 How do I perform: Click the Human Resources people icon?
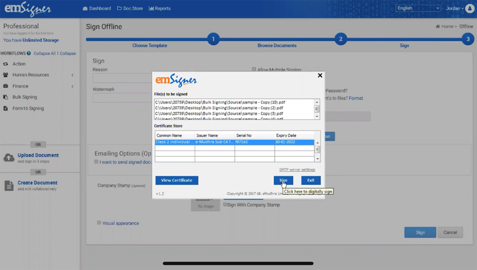pos(6,75)
